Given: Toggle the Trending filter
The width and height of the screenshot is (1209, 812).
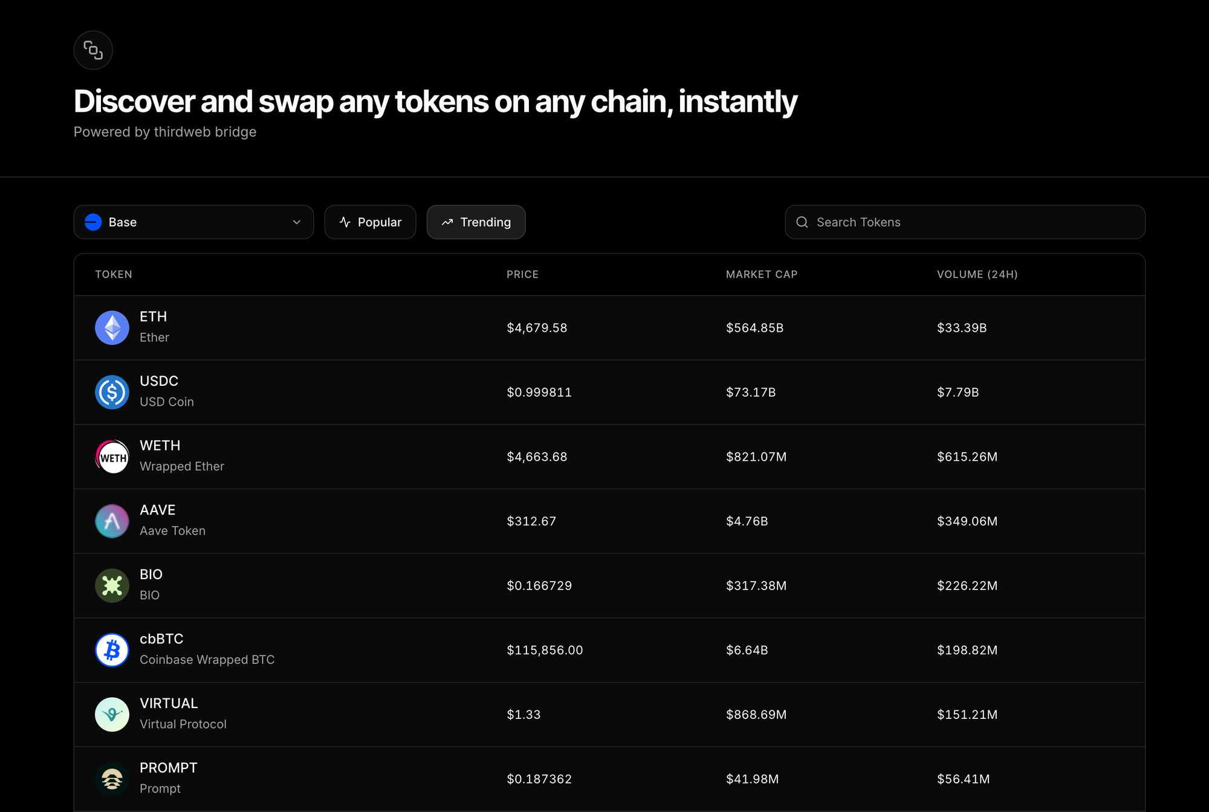Looking at the screenshot, I should pos(476,222).
